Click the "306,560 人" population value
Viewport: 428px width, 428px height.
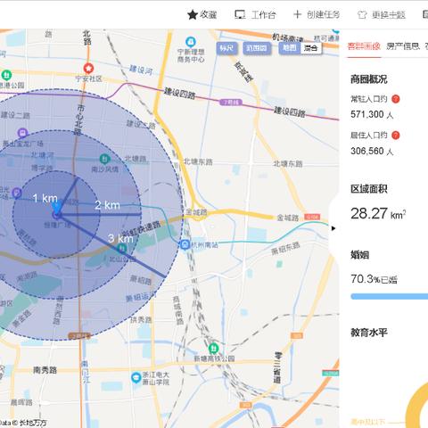tap(372, 151)
